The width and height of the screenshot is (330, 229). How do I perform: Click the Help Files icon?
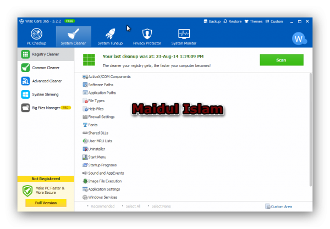[85, 109]
